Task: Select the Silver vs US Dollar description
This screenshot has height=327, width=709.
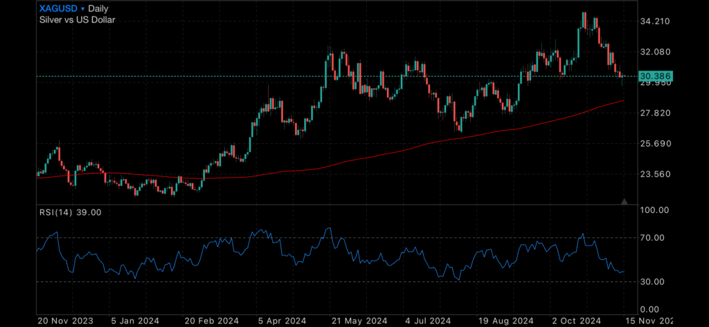Action: pyautogui.click(x=78, y=20)
